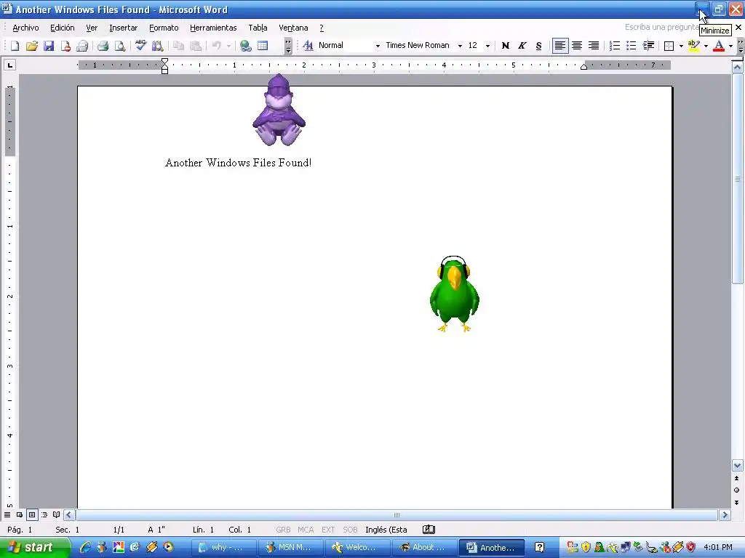Open the Insertar menu
Screen dimensions: 745x558
click(x=123, y=28)
